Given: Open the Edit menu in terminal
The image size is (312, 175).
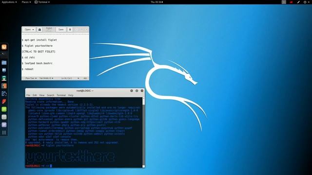Looking at the screenshot, I should click(35, 95).
